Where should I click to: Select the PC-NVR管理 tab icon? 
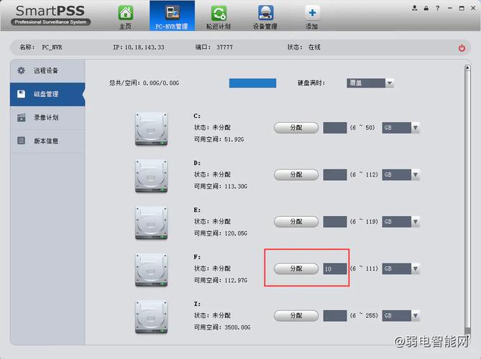tap(172, 13)
